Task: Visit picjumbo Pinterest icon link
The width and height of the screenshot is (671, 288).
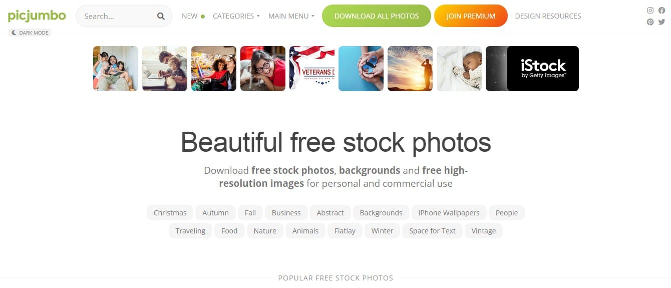Action: 650,22
